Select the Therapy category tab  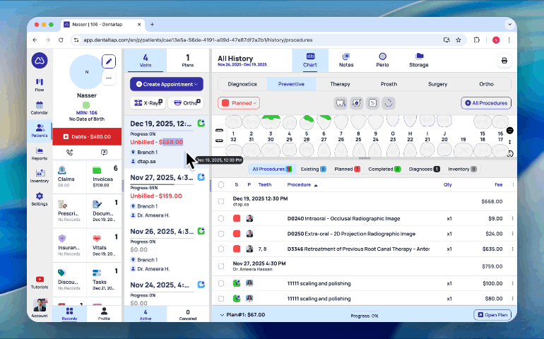[340, 84]
